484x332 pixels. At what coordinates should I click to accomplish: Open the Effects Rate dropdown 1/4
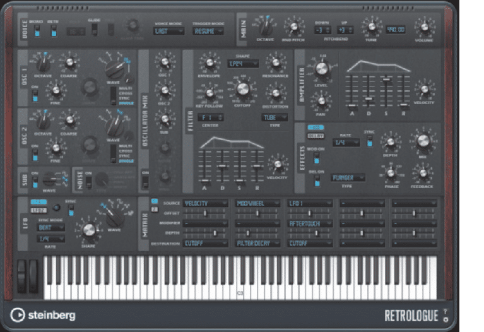pyautogui.click(x=346, y=143)
